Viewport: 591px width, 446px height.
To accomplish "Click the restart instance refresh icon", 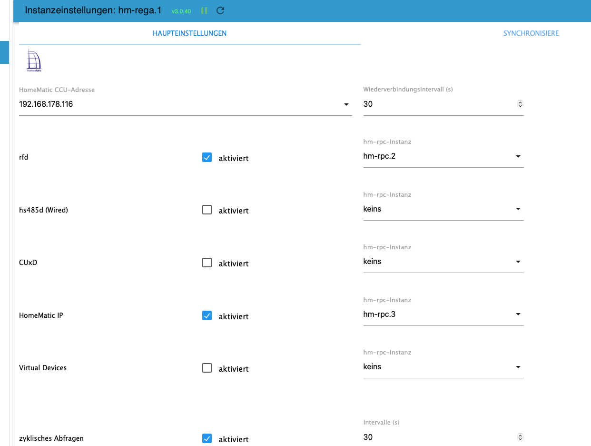I will (x=220, y=10).
